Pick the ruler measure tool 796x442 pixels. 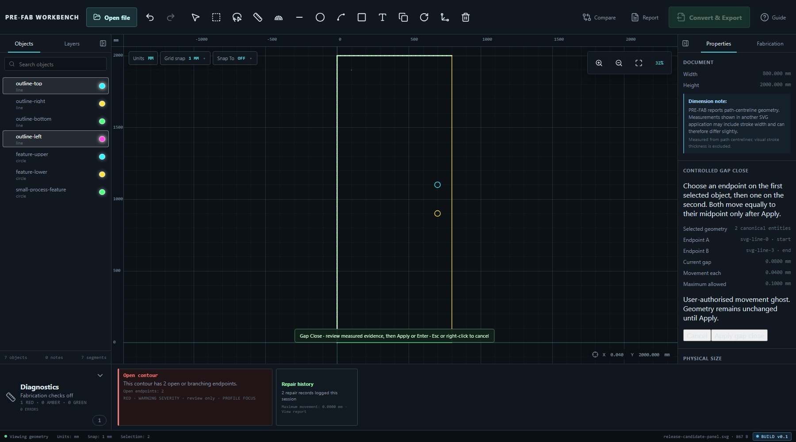(x=258, y=17)
